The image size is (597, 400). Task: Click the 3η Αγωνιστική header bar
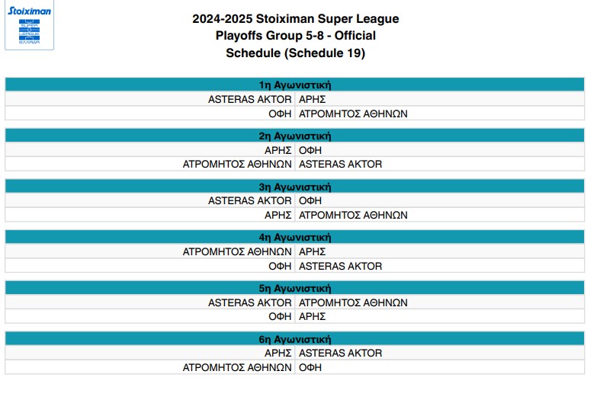coord(295,187)
